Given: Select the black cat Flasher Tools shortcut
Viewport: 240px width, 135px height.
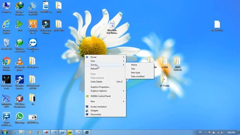Looking at the screenshot, I should pyautogui.click(x=6, y=82).
